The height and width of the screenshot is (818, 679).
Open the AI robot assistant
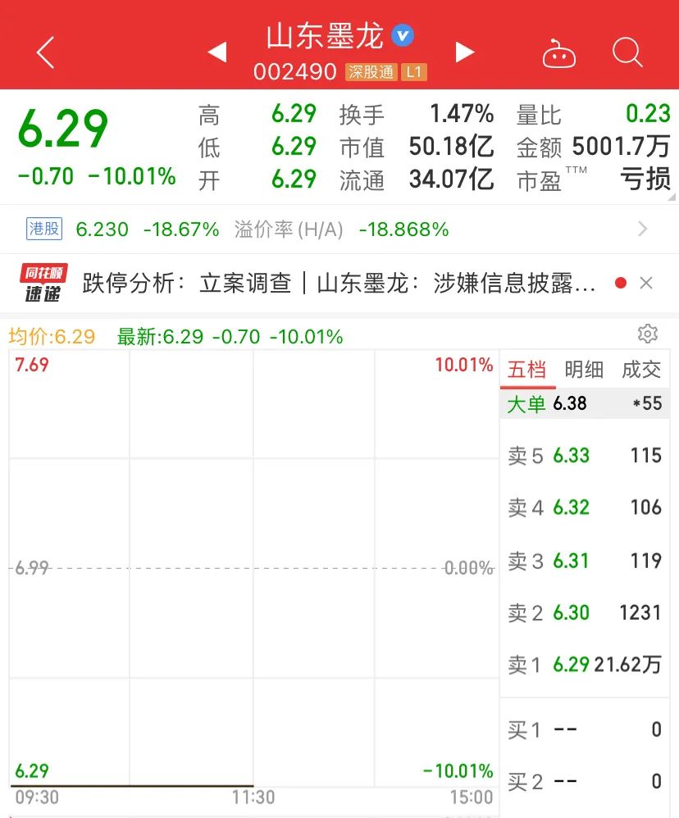click(x=560, y=52)
